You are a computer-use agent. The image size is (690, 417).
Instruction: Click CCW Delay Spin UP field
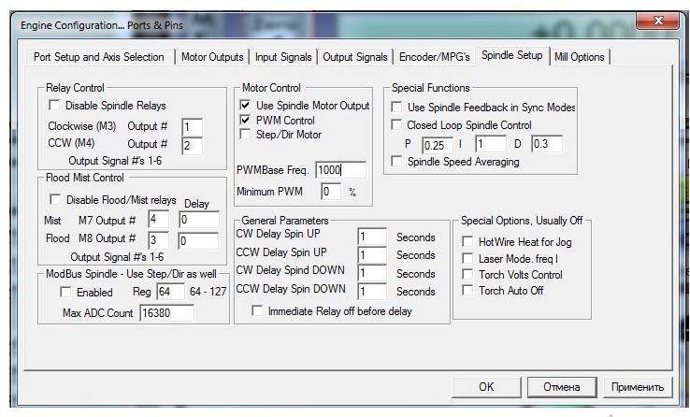click(372, 255)
